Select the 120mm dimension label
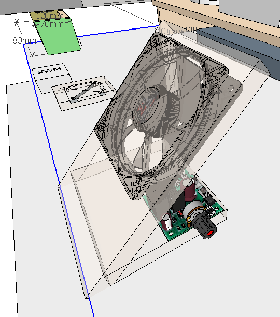Viewport: 280px width, 317px height. [49, 16]
